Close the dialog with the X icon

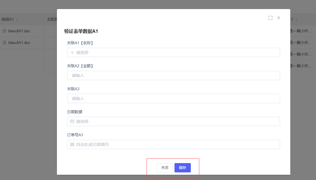click(x=279, y=18)
